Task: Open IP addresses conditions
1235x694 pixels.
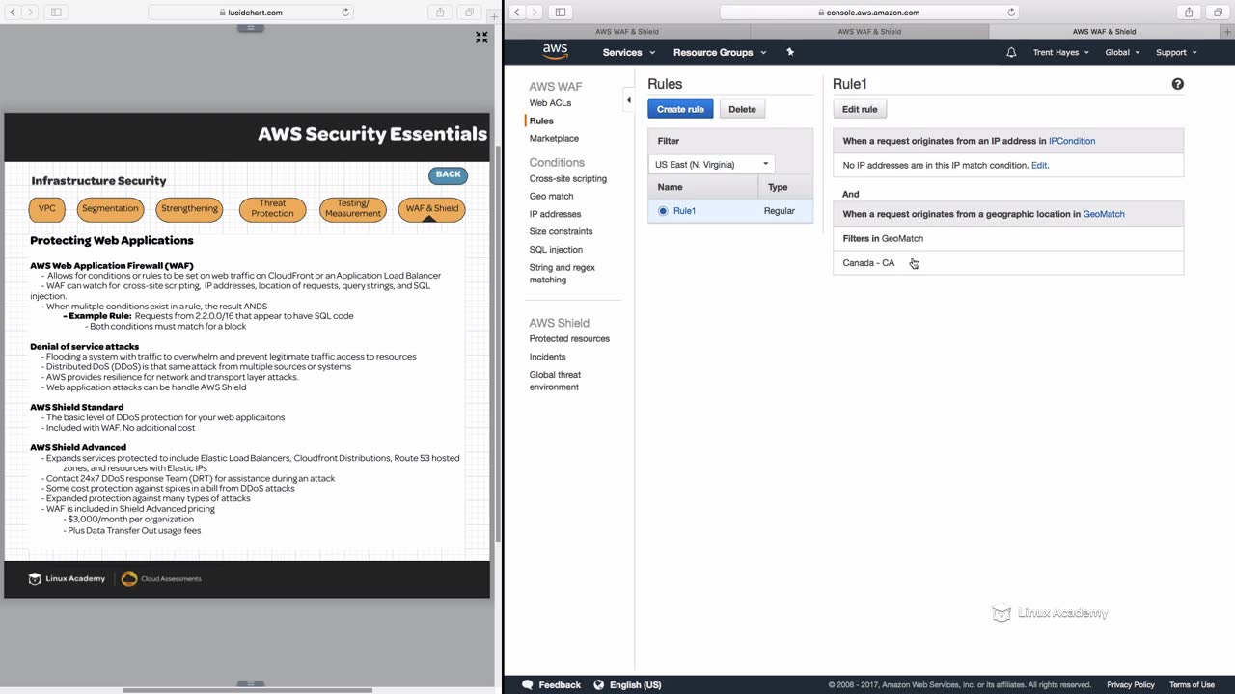Action: click(555, 214)
